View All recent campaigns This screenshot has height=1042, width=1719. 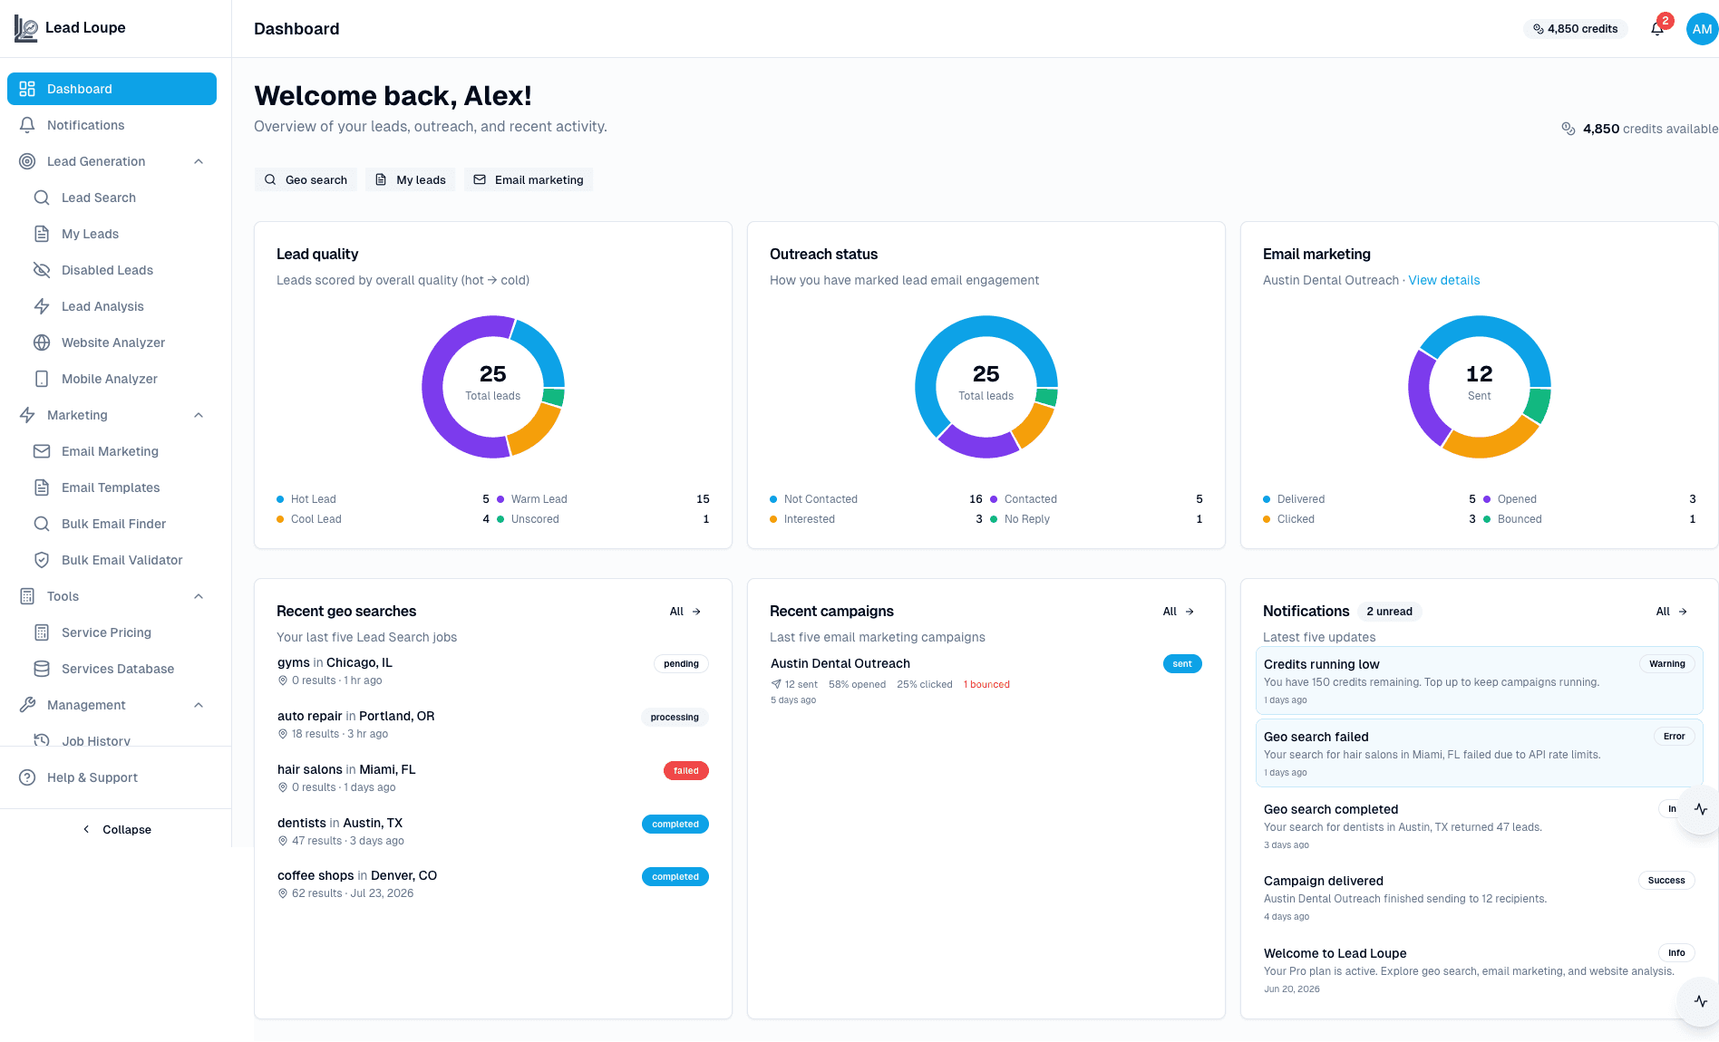click(x=1179, y=612)
